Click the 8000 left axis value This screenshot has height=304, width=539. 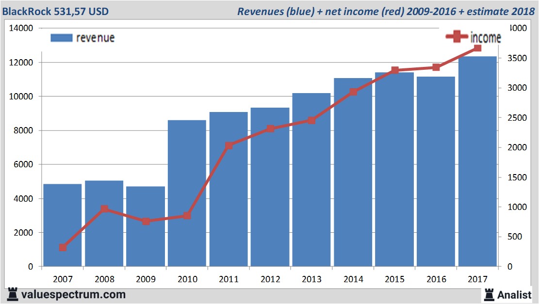coord(23,130)
